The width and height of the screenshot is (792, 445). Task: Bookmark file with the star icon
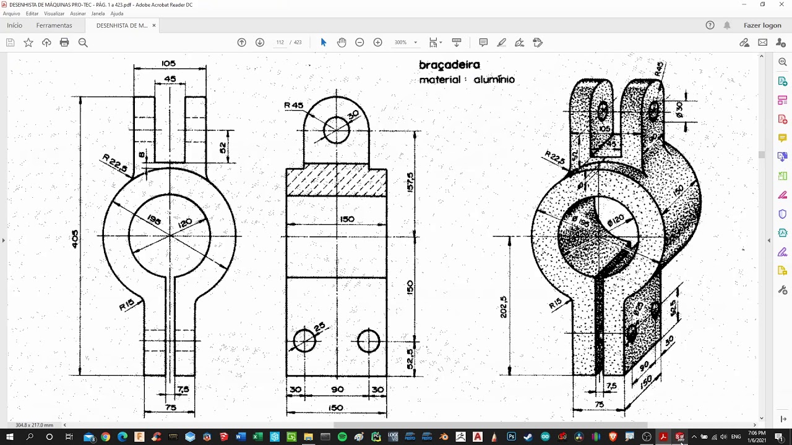click(x=28, y=43)
